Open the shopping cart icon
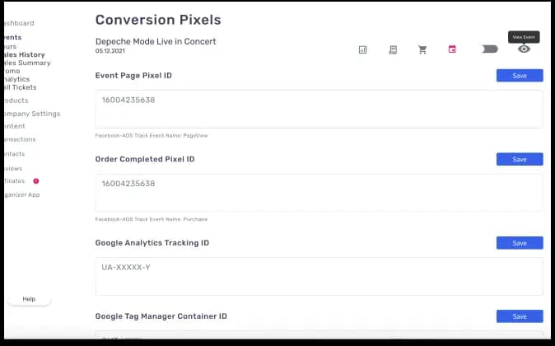 tap(422, 49)
